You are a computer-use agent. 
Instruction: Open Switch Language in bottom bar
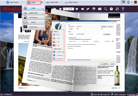(118, 94)
